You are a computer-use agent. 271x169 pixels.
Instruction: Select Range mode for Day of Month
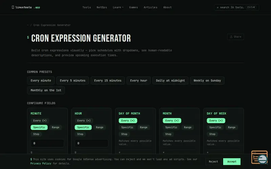click(144, 127)
